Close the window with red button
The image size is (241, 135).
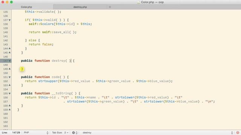(x=3, y=2)
